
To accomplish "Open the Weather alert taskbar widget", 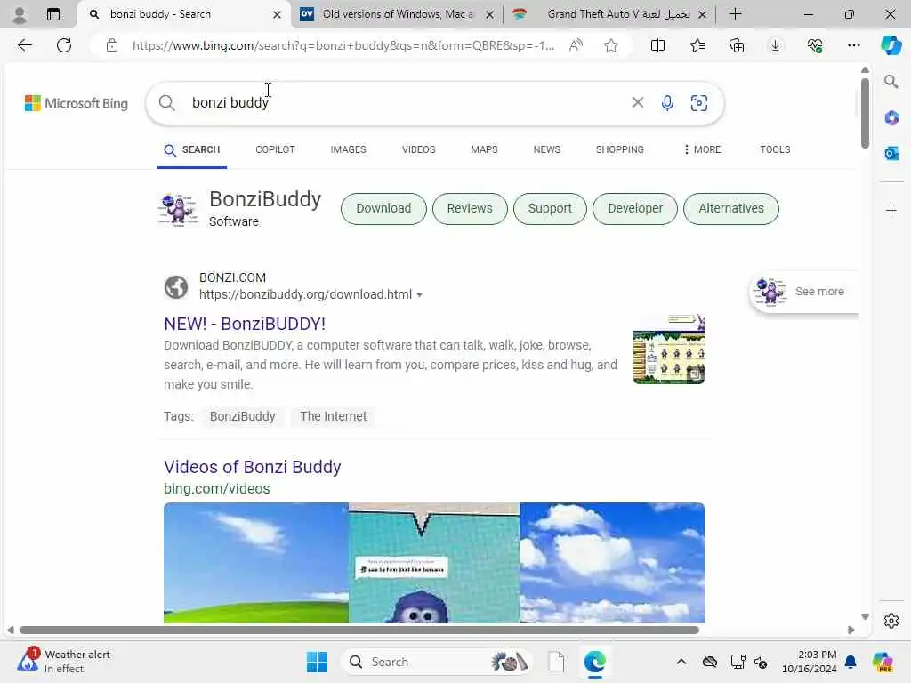I will [x=64, y=662].
